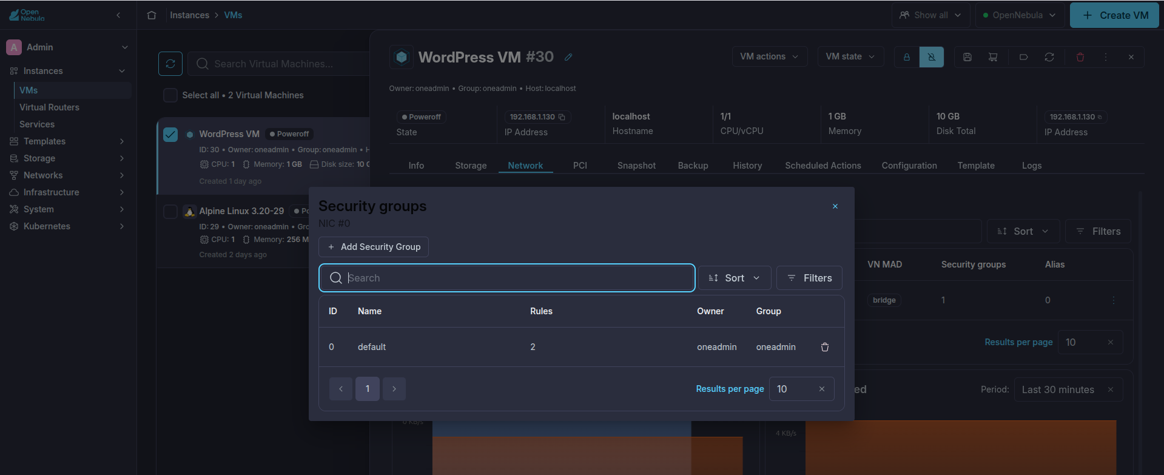Viewport: 1164px width, 475px height.
Task: Focus the Search Virtual Machines field
Action: pos(279,64)
